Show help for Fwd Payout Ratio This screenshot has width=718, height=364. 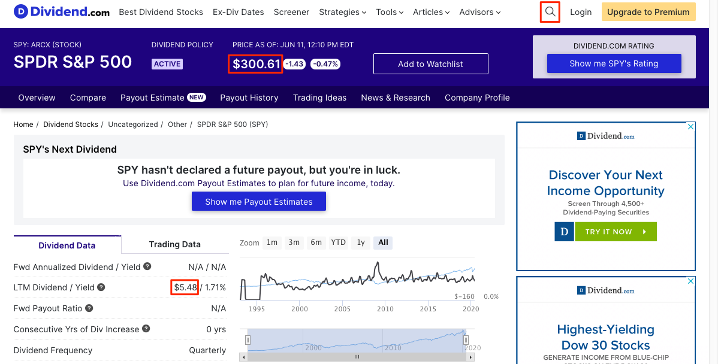tap(89, 308)
